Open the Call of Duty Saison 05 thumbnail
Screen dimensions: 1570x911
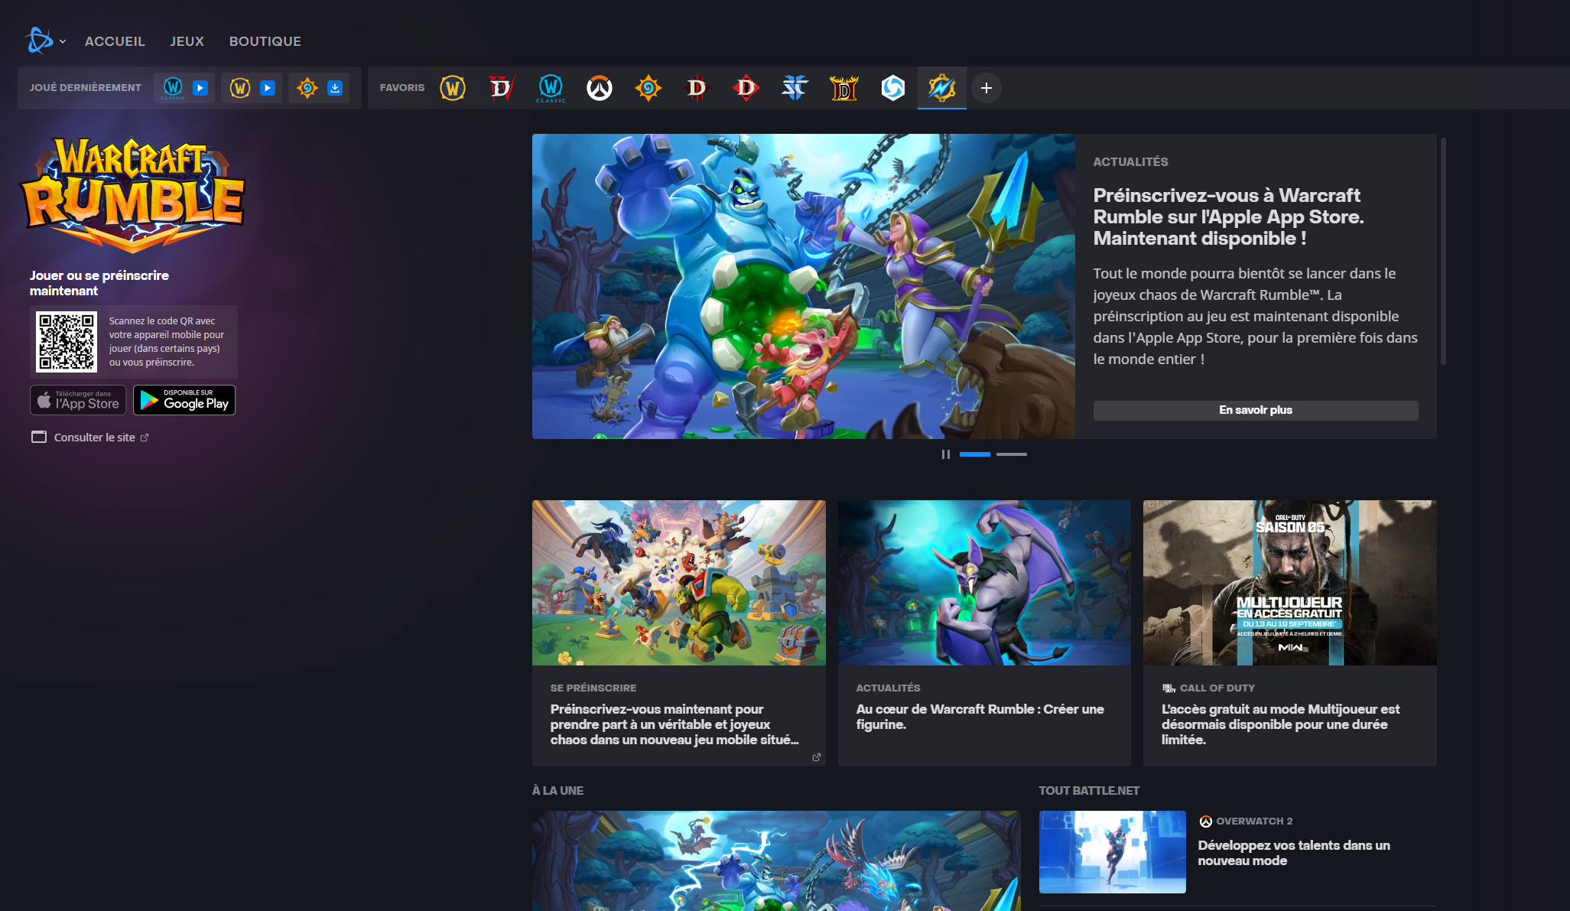tap(1289, 583)
